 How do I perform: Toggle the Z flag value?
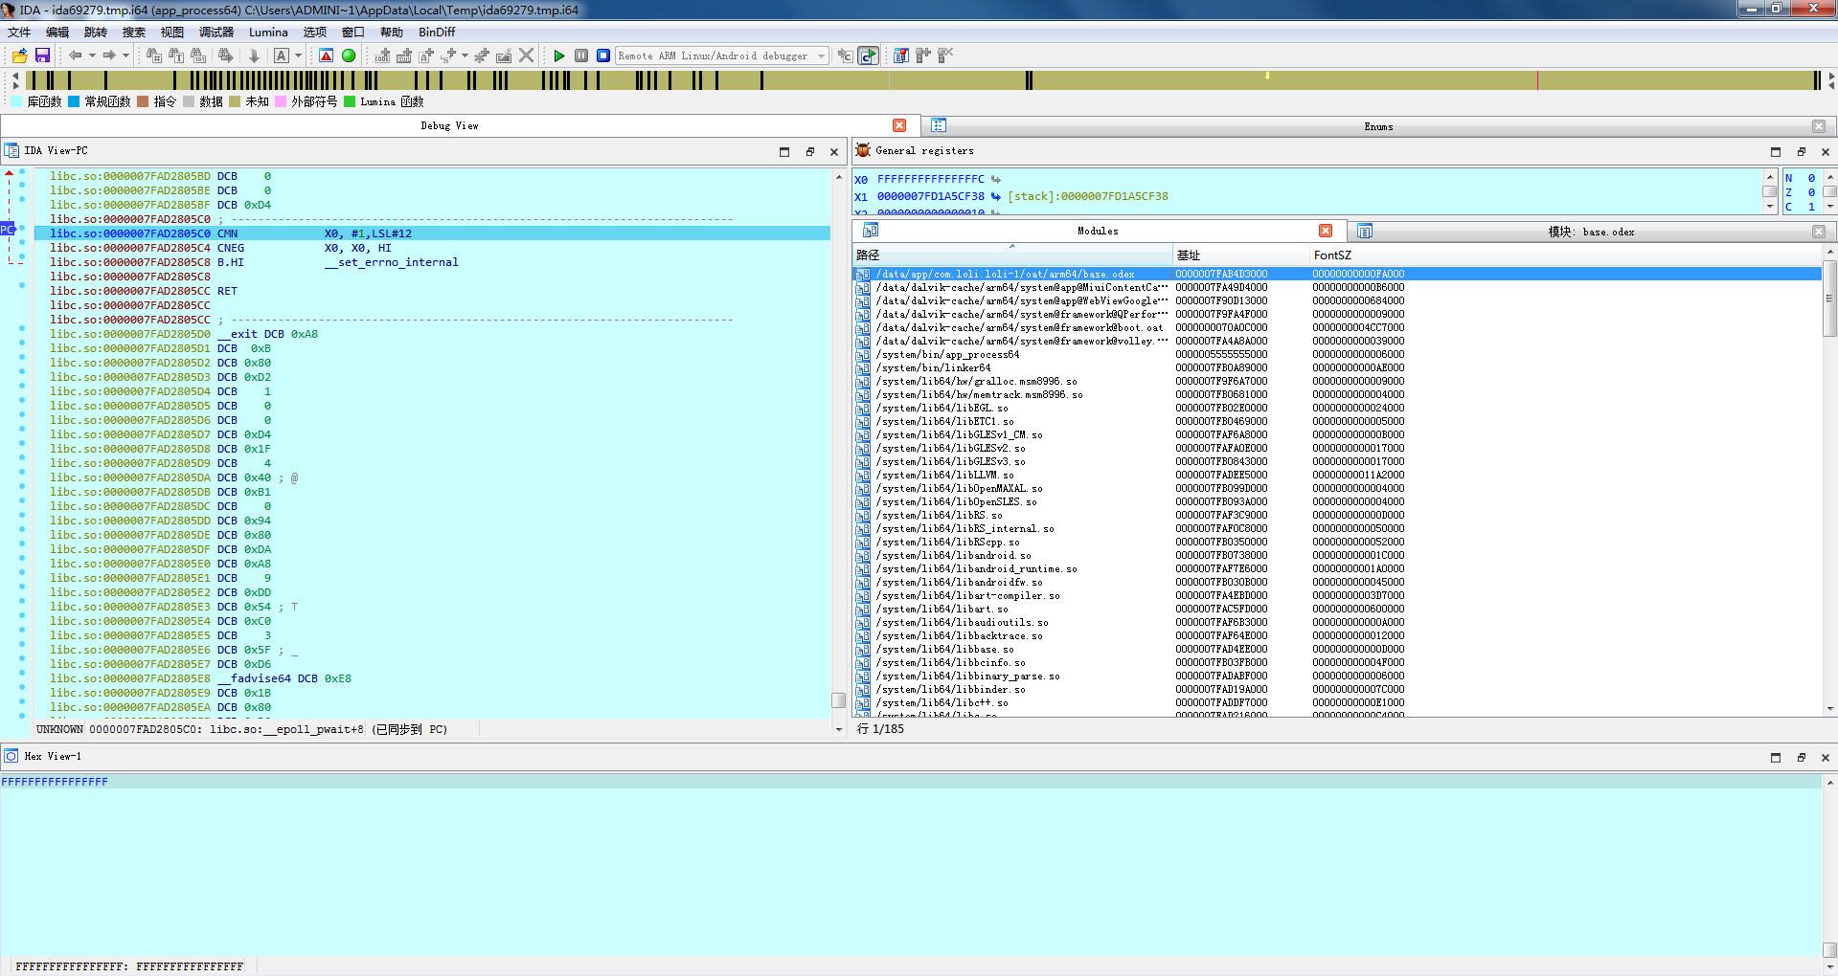1810,192
